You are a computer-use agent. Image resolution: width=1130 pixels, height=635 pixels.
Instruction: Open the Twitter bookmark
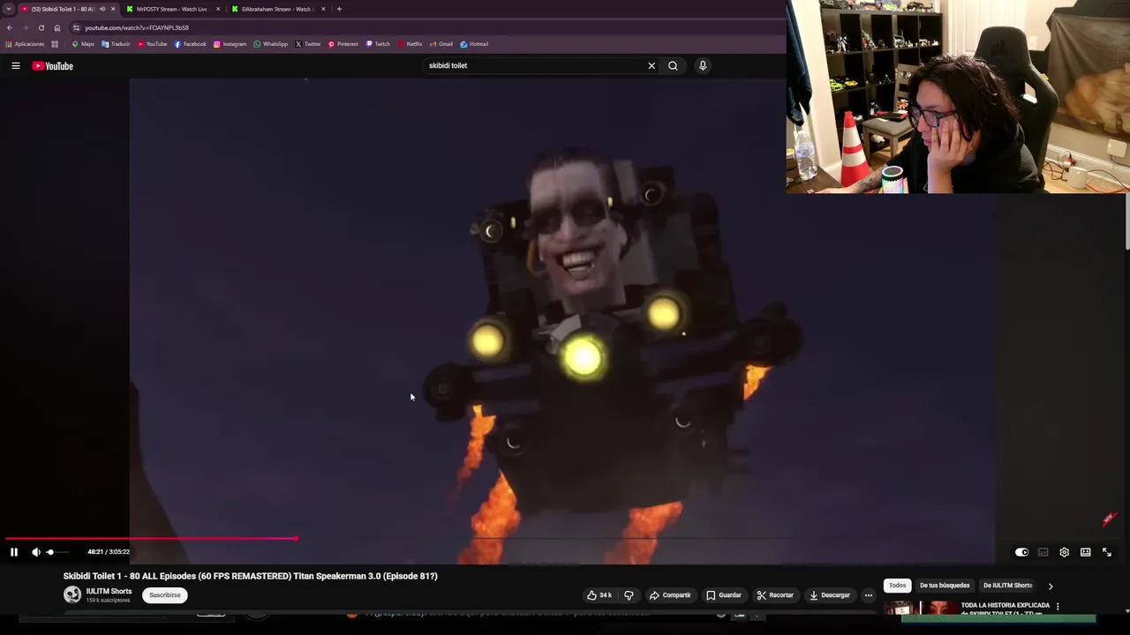pyautogui.click(x=308, y=44)
